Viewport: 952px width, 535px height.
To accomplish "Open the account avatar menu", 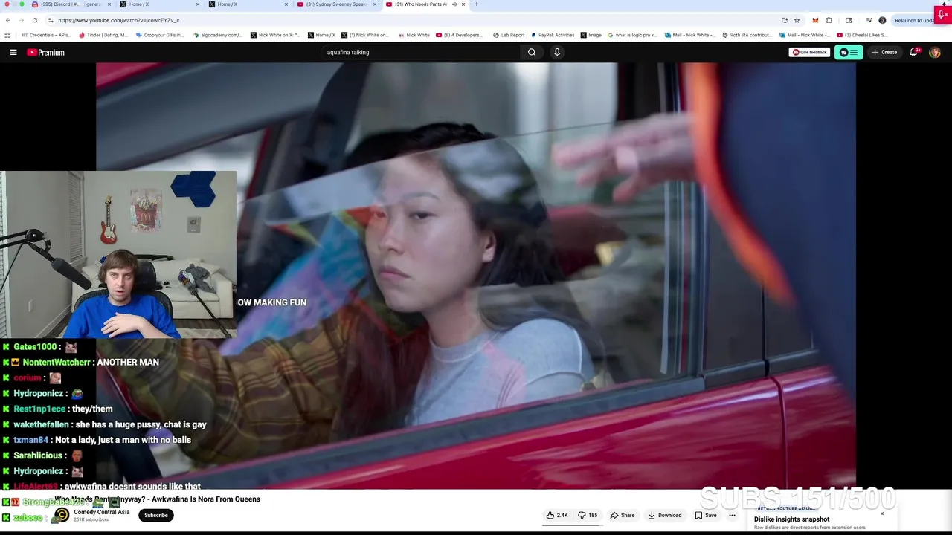I will [x=935, y=52].
